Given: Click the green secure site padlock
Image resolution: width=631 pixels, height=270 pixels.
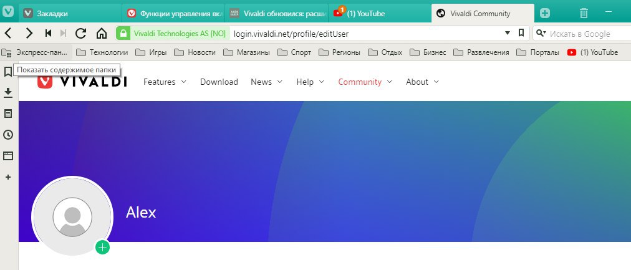Looking at the screenshot, I should pos(123,34).
